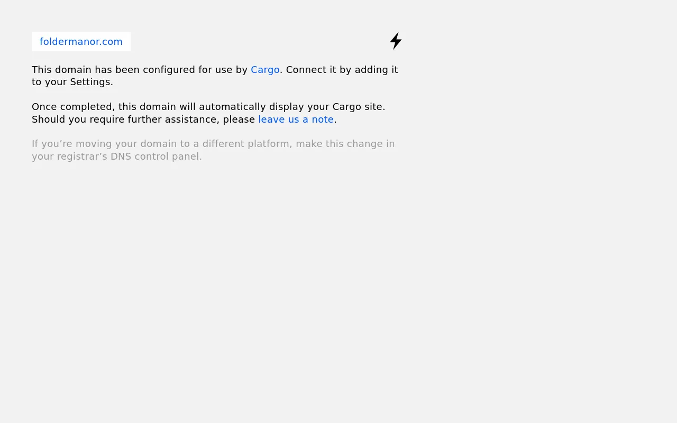Click the 'configured for use by' phrase
The width and height of the screenshot is (677, 423).
click(195, 70)
